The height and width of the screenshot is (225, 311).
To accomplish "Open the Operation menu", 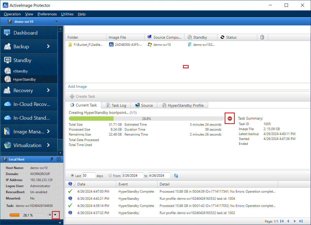I will pyautogui.click(x=12, y=14).
